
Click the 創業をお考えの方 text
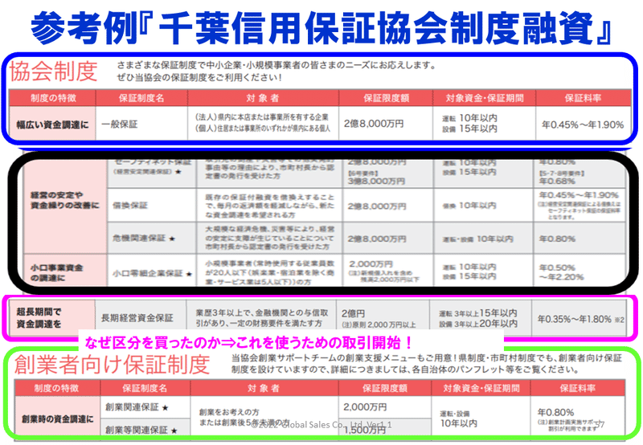pyautogui.click(x=229, y=412)
